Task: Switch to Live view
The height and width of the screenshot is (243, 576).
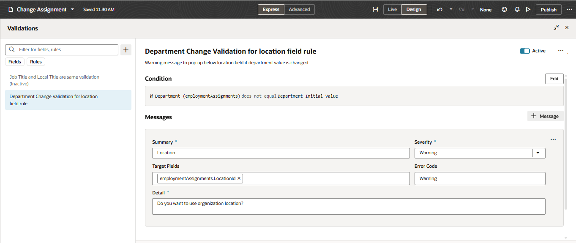Action: (393, 9)
